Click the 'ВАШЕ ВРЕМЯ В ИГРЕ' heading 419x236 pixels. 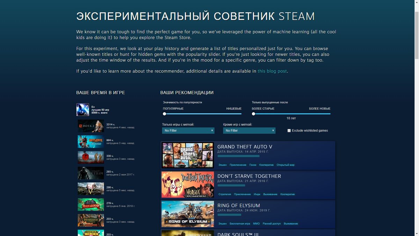pyautogui.click(x=101, y=93)
